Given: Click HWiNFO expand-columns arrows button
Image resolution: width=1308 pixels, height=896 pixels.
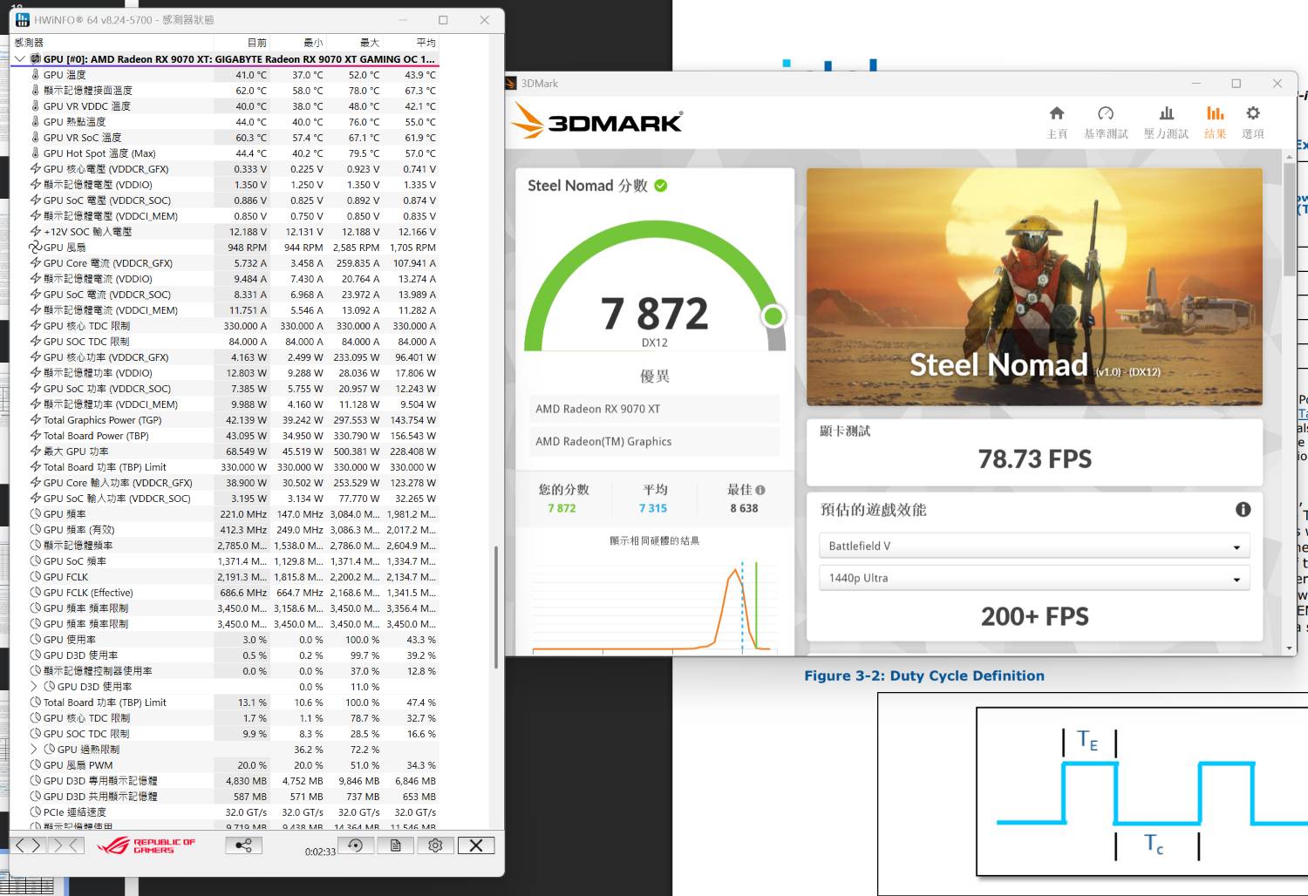Looking at the screenshot, I should tap(28, 845).
